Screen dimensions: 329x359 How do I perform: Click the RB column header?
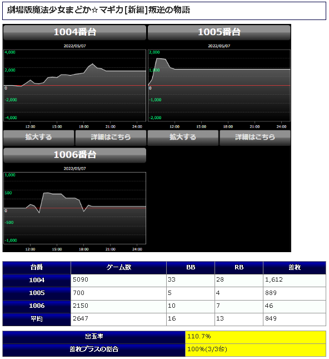239,268
